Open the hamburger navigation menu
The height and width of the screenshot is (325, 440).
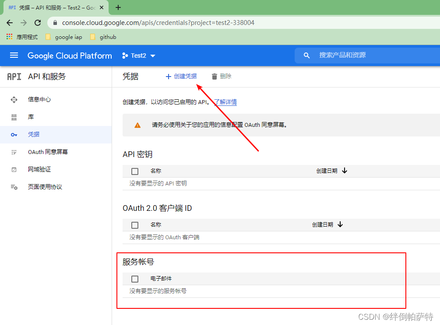pyautogui.click(x=14, y=56)
